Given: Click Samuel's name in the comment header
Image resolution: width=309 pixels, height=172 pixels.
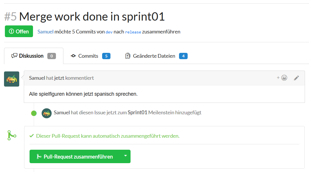Looking at the screenshot, I should tap(37, 78).
